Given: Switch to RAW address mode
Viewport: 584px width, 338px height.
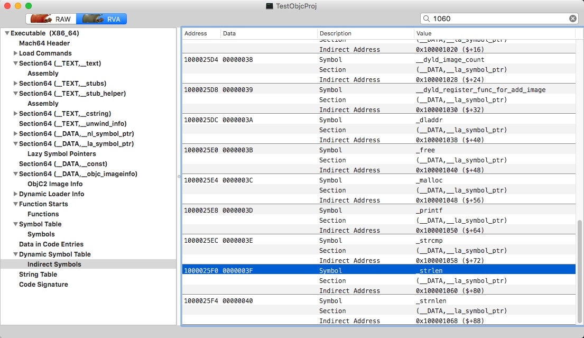Looking at the screenshot, I should pyautogui.click(x=51, y=19).
